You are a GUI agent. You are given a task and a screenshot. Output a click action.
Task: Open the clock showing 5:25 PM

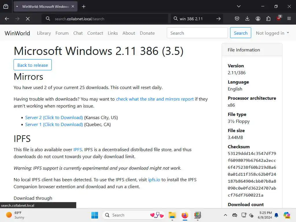[x=265, y=215]
